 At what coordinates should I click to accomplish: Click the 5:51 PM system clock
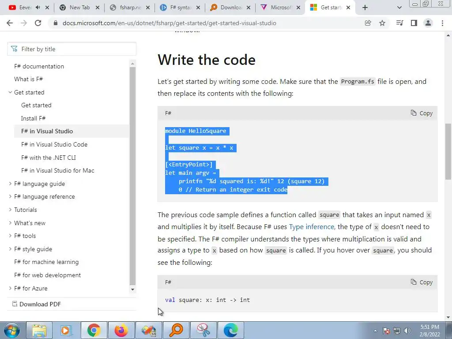(x=430, y=331)
